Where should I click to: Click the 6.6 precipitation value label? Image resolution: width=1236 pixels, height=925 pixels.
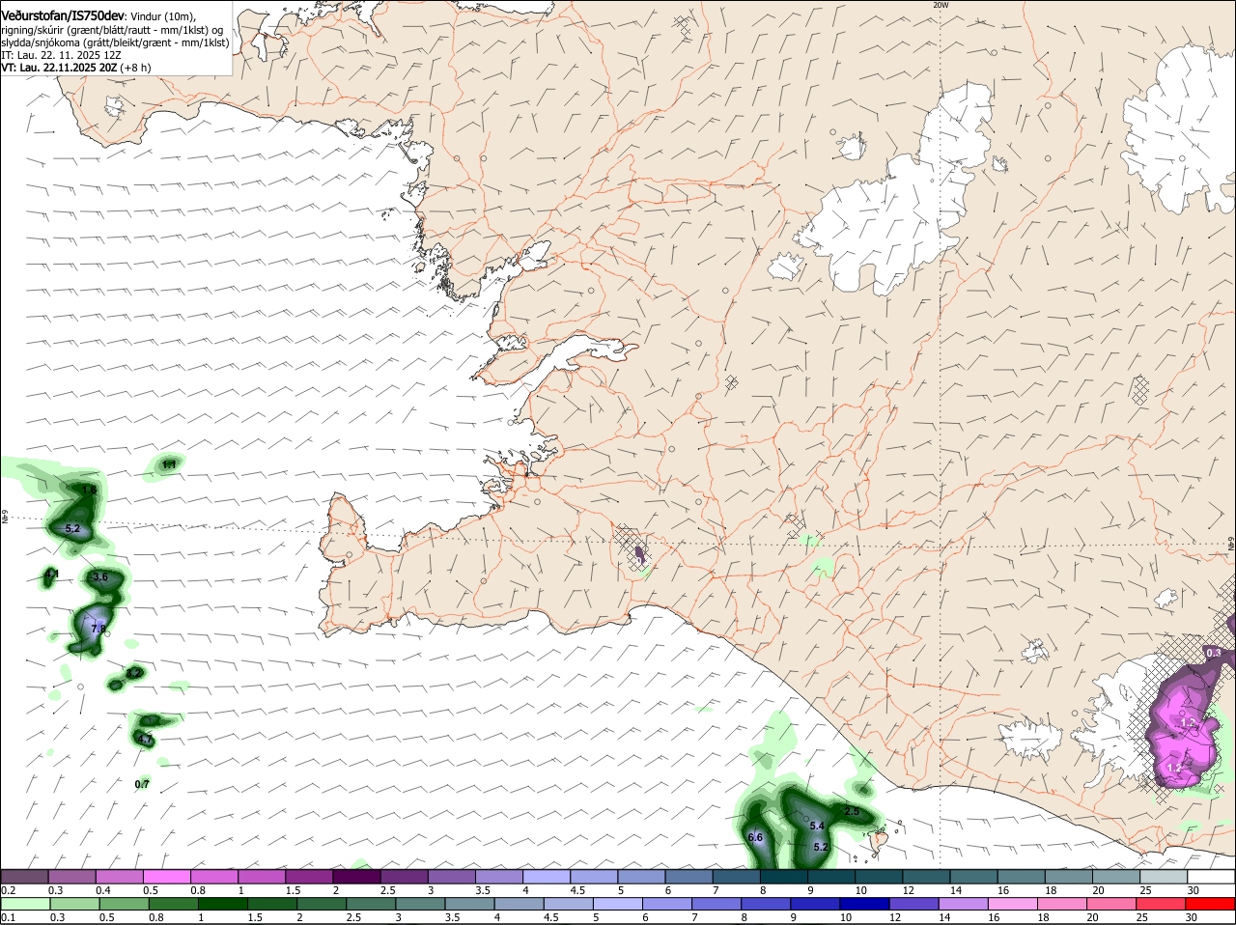pos(755,837)
